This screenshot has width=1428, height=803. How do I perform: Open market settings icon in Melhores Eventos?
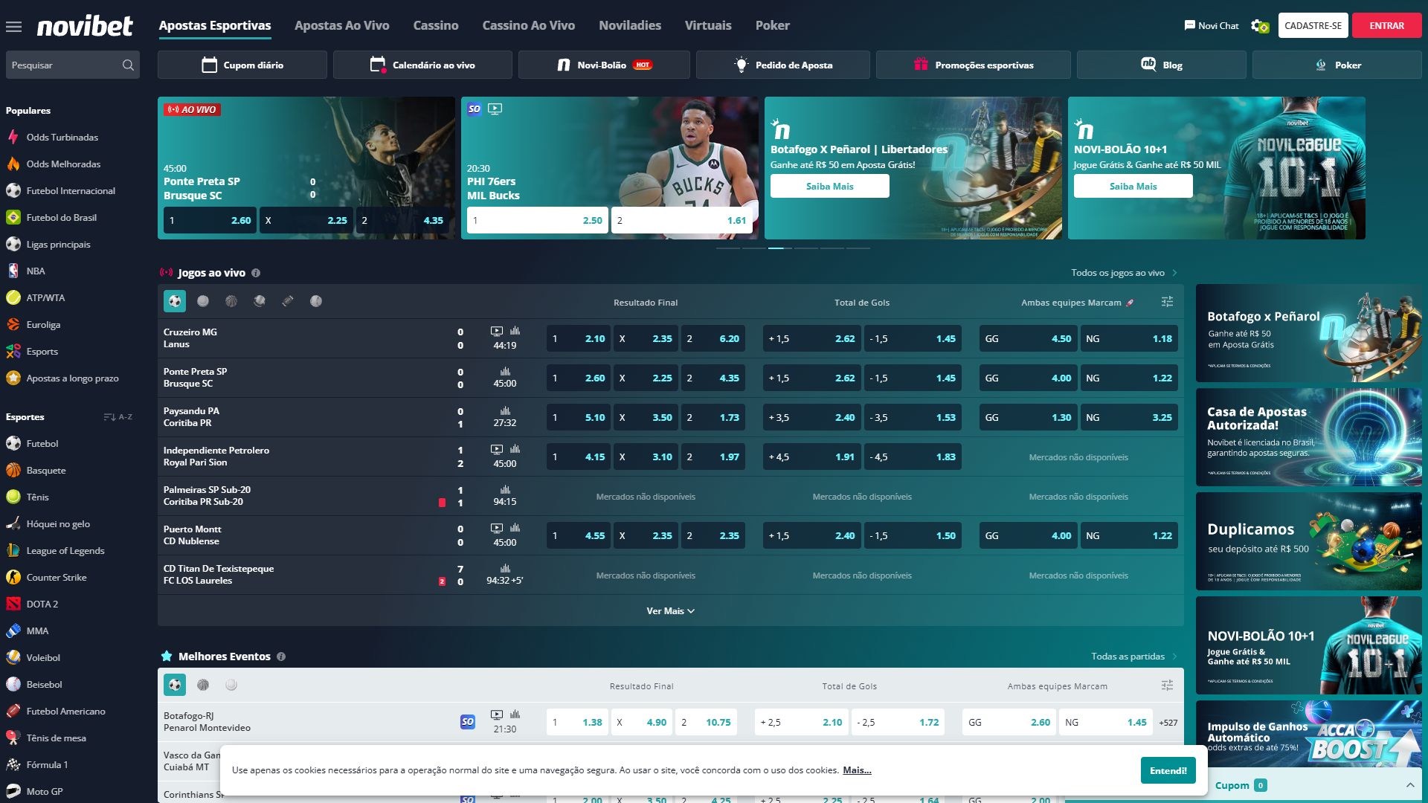click(1167, 686)
